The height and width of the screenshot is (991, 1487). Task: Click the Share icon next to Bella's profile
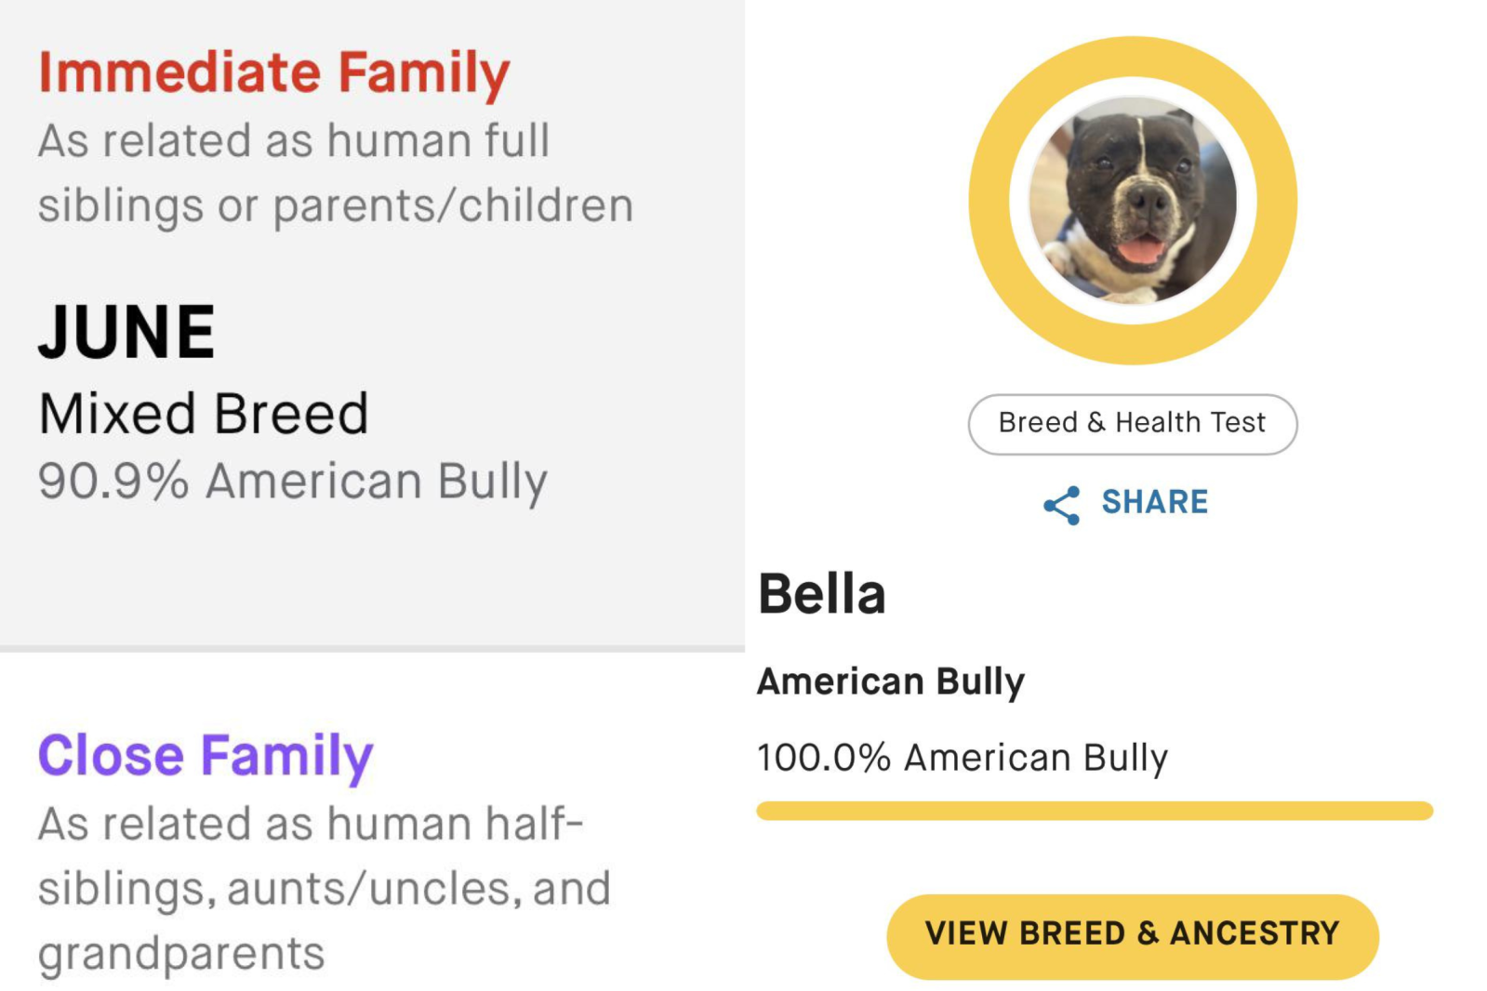pyautogui.click(x=1063, y=503)
